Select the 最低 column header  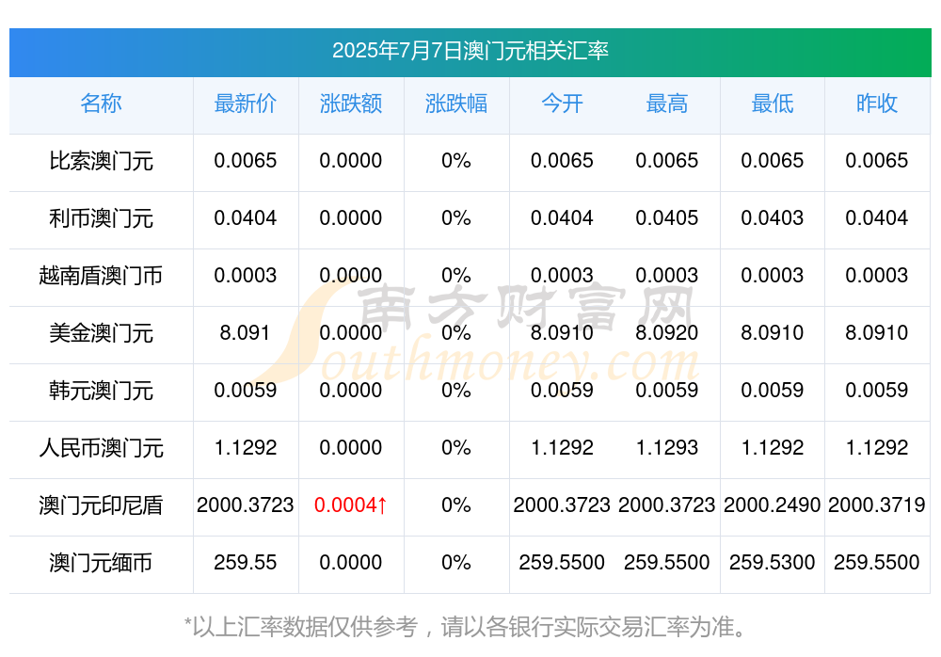click(773, 104)
